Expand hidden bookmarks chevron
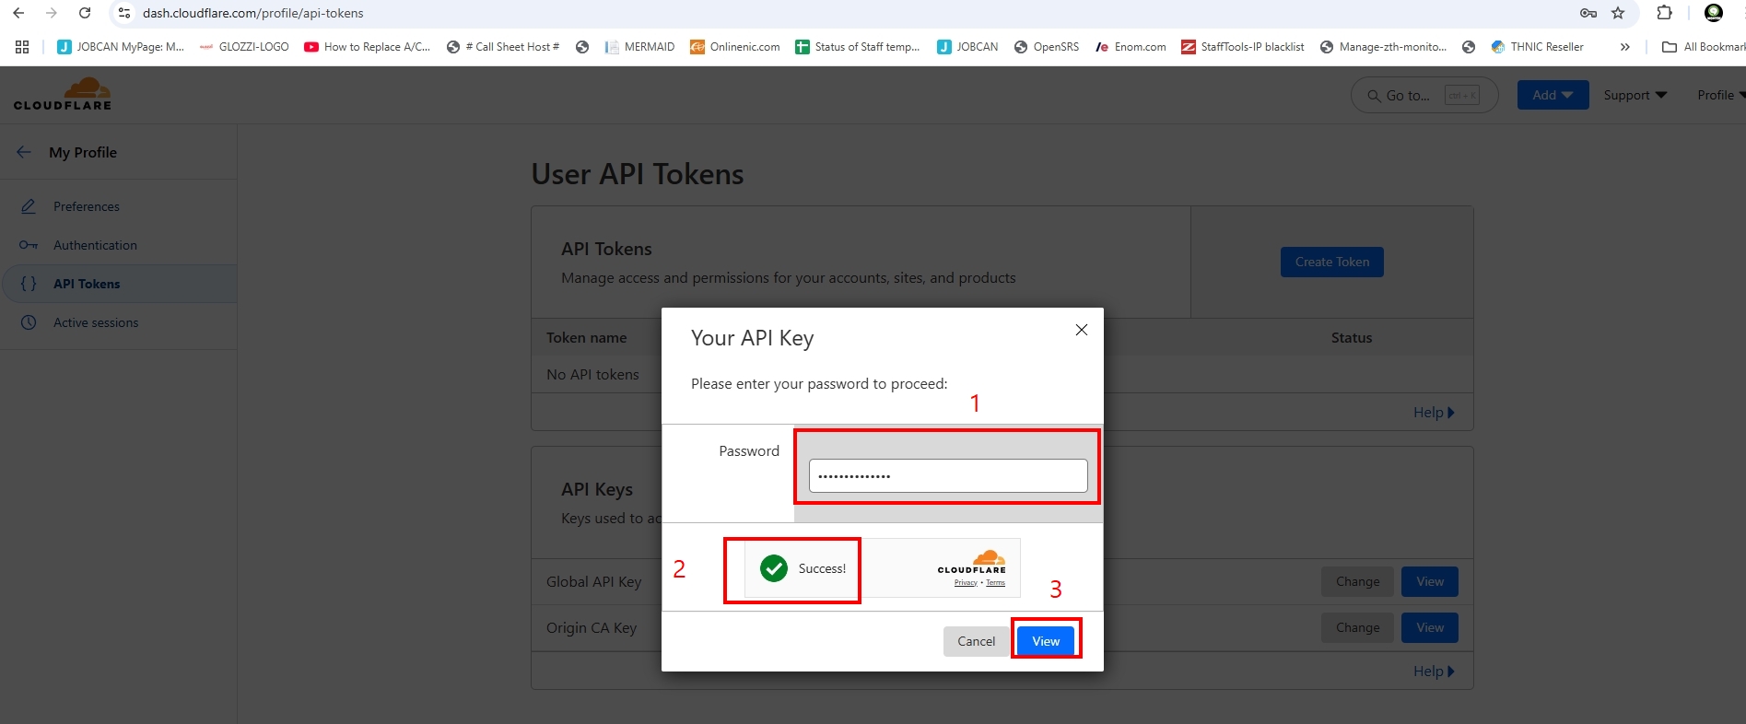The image size is (1746, 724). click(x=1624, y=47)
